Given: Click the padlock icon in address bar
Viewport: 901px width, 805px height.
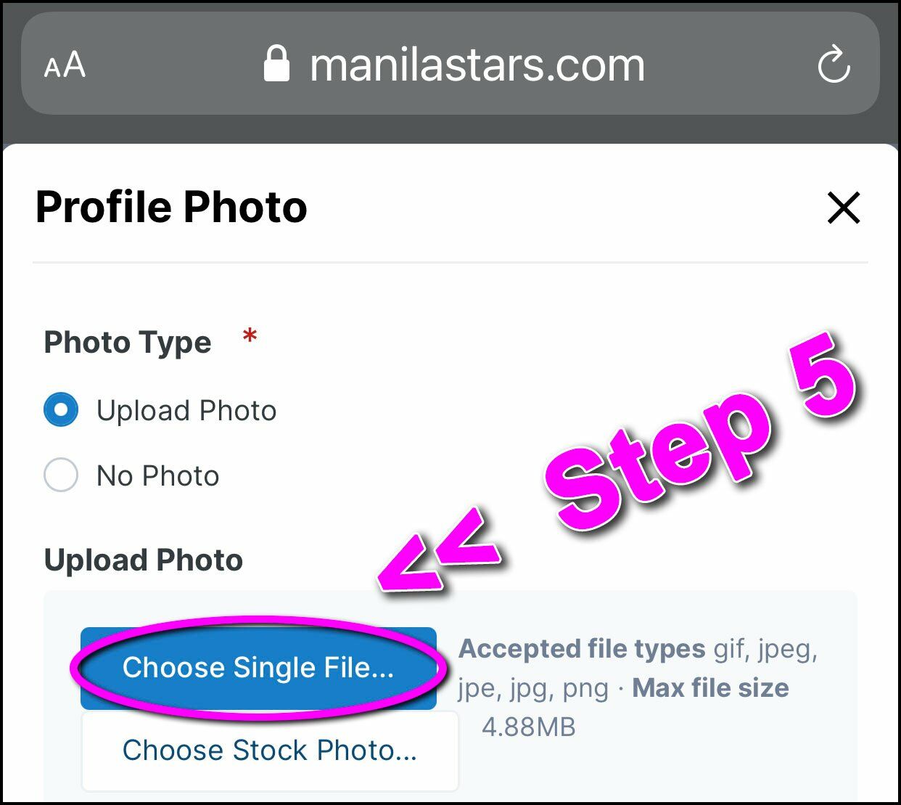Looking at the screenshot, I should 276,64.
